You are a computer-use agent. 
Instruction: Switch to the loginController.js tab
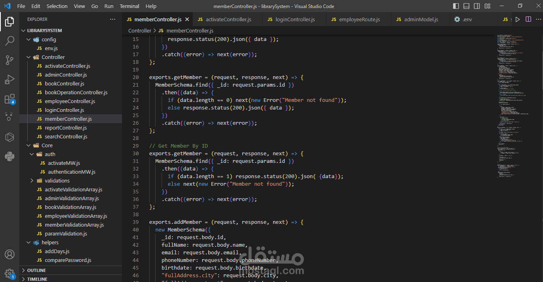point(295,19)
